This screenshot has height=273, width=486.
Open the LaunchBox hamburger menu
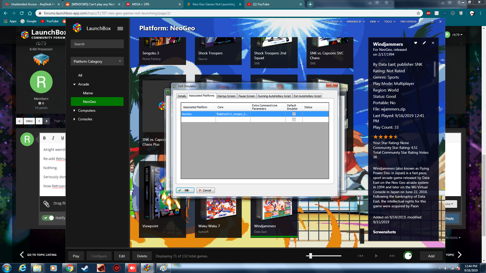[120, 29]
